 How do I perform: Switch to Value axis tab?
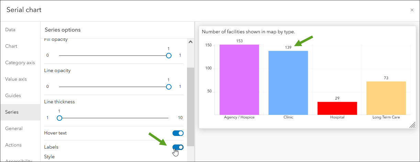click(x=16, y=79)
